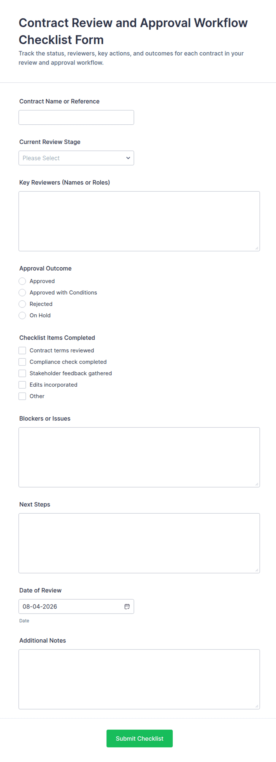Screen dimensions: 276x762
Task: Tick Compliance check completed box
Action: tap(22, 362)
